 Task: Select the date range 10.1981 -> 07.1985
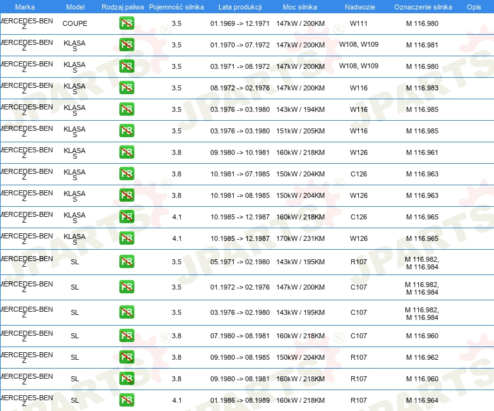click(x=240, y=174)
